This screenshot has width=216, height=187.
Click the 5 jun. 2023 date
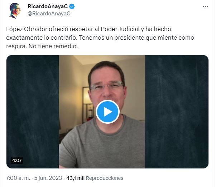pyautogui.click(x=48, y=178)
